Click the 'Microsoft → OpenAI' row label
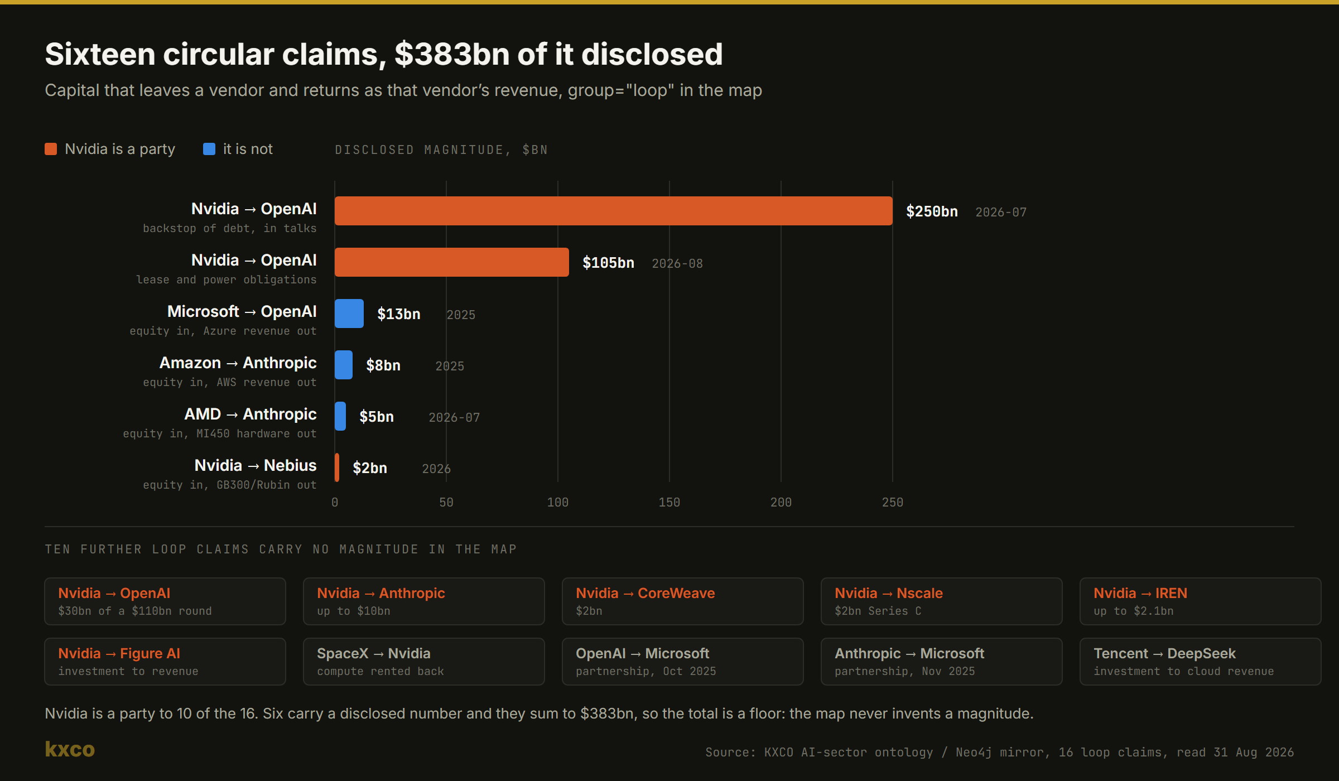The width and height of the screenshot is (1339, 781). click(242, 311)
